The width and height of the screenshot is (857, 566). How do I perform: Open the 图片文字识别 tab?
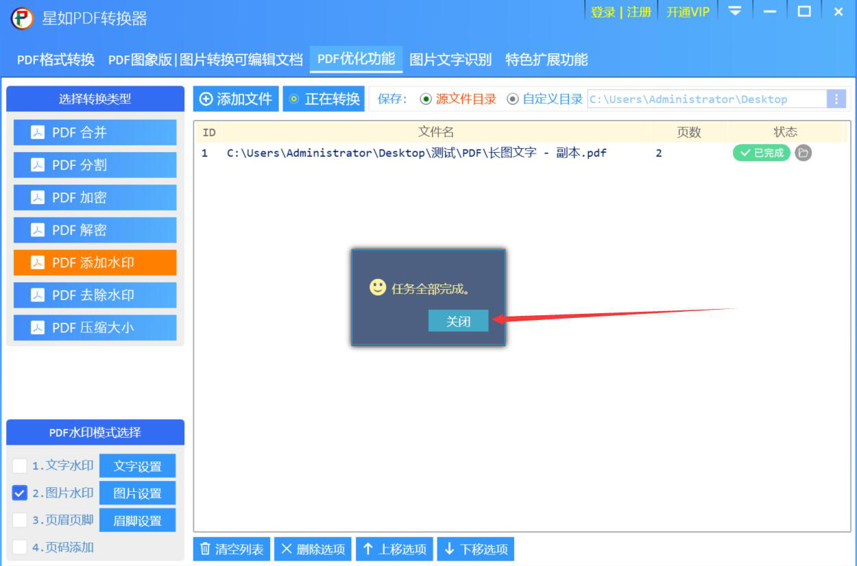point(450,60)
